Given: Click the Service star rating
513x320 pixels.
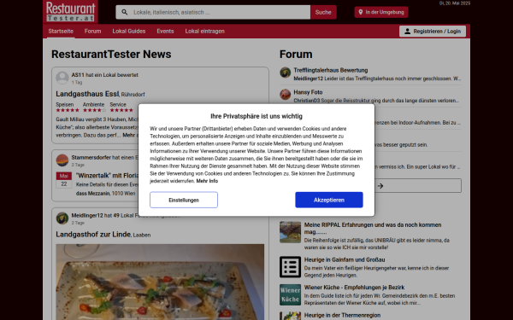Looking at the screenshot, I should pyautogui.click(x=121, y=110).
